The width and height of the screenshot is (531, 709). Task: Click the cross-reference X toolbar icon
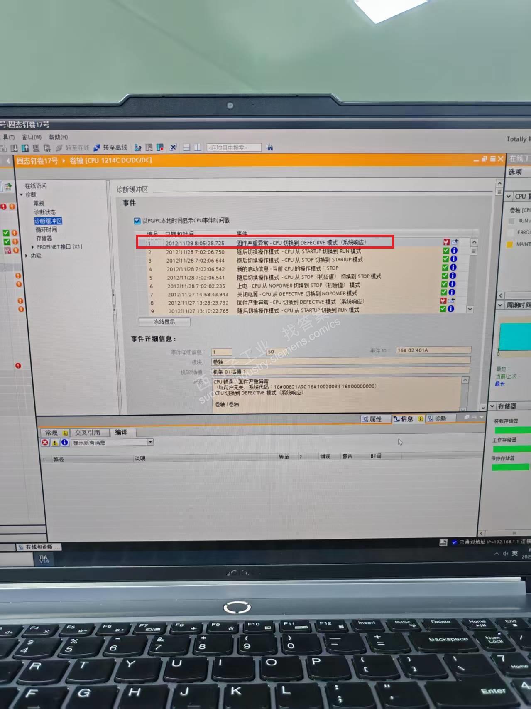point(174,147)
